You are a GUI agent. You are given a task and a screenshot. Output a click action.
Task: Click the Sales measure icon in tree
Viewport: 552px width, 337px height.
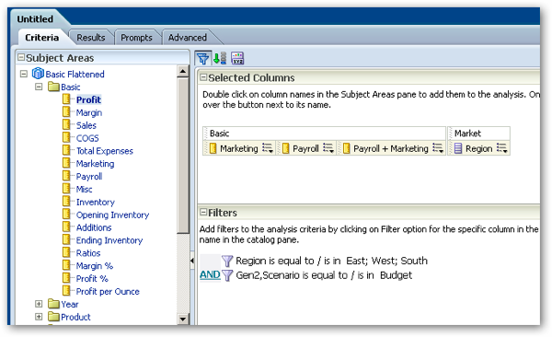[66, 125]
